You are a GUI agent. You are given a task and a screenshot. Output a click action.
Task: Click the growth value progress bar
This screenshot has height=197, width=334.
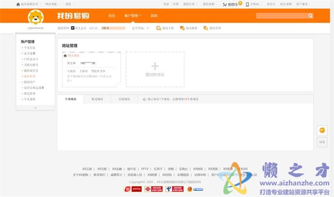[x=113, y=28]
